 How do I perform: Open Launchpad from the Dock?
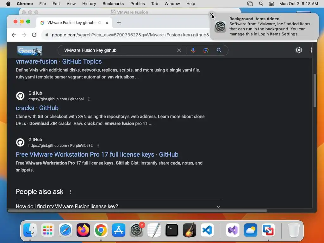point(48,230)
